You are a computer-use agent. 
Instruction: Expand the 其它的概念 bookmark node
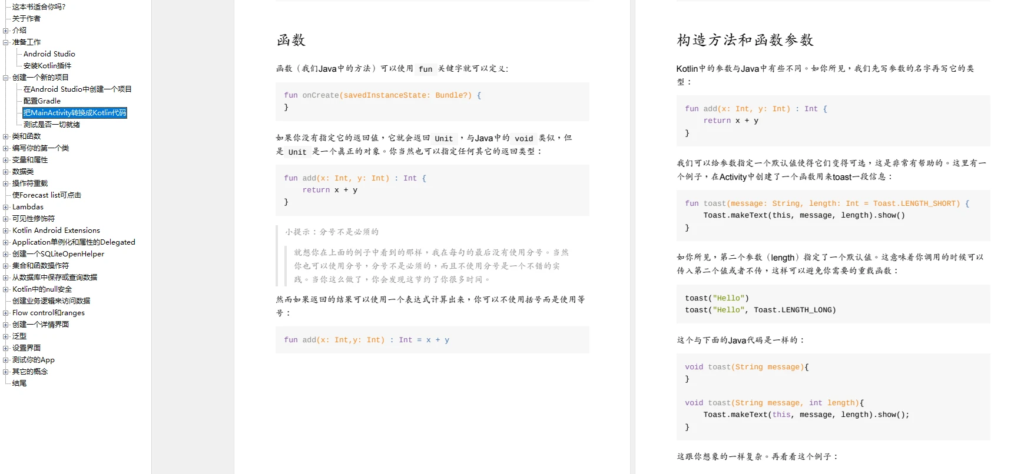click(6, 372)
